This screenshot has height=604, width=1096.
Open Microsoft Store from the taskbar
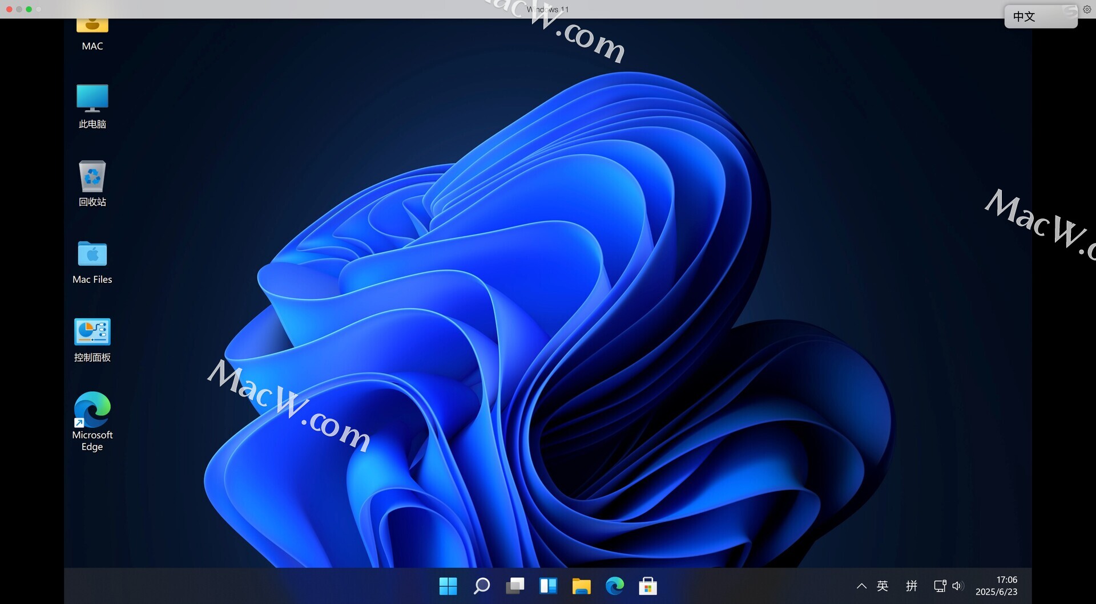coord(648,586)
